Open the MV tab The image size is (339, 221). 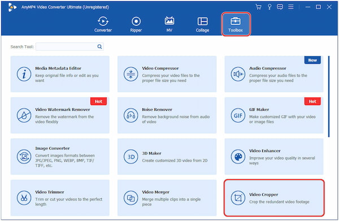tap(169, 24)
